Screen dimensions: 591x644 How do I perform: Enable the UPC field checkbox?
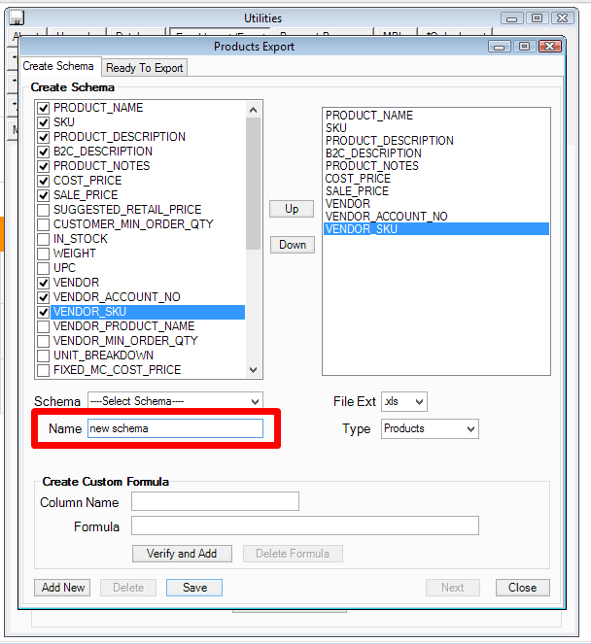(43, 268)
